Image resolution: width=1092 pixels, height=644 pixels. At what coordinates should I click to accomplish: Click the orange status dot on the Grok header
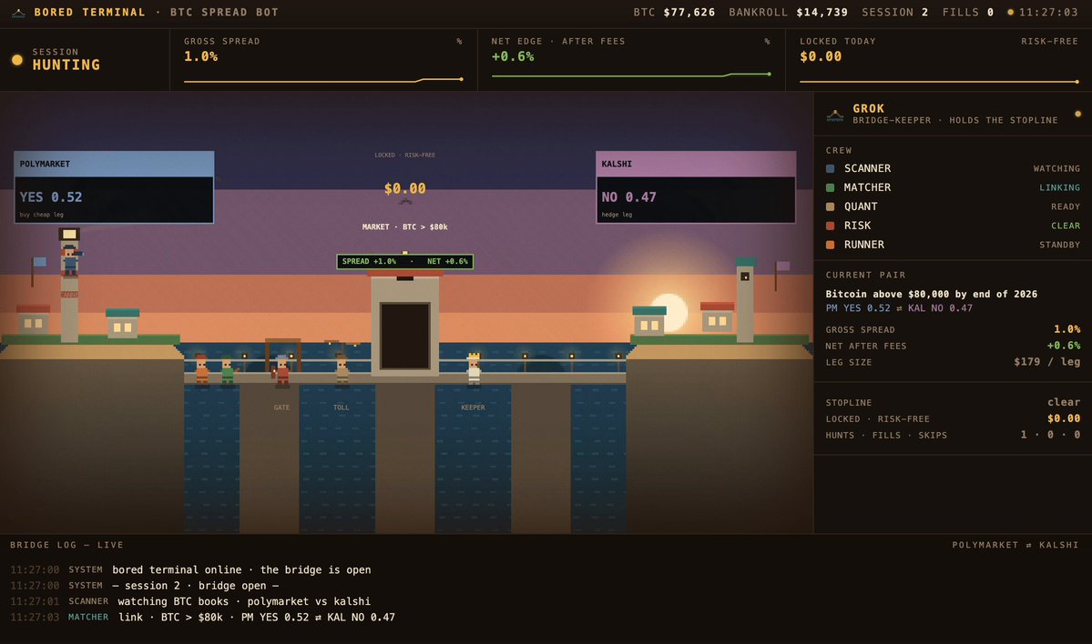pos(1078,114)
